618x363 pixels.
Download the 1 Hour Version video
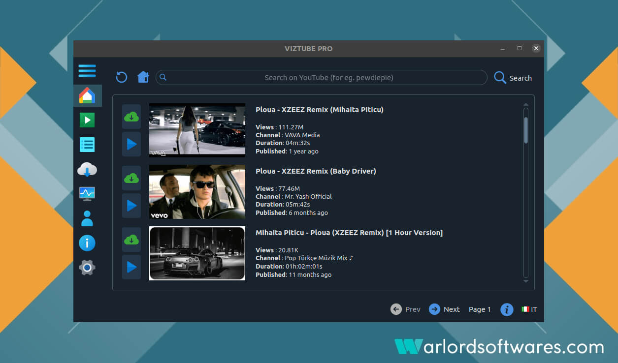[x=131, y=240]
